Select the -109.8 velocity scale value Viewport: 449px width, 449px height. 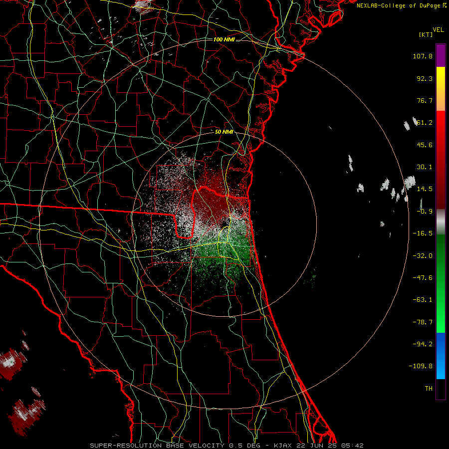(x=421, y=366)
